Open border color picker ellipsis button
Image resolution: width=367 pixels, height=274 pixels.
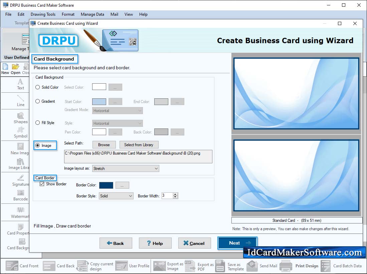(122, 185)
